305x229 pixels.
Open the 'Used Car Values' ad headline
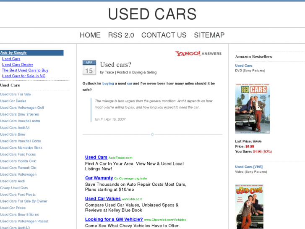point(103,199)
